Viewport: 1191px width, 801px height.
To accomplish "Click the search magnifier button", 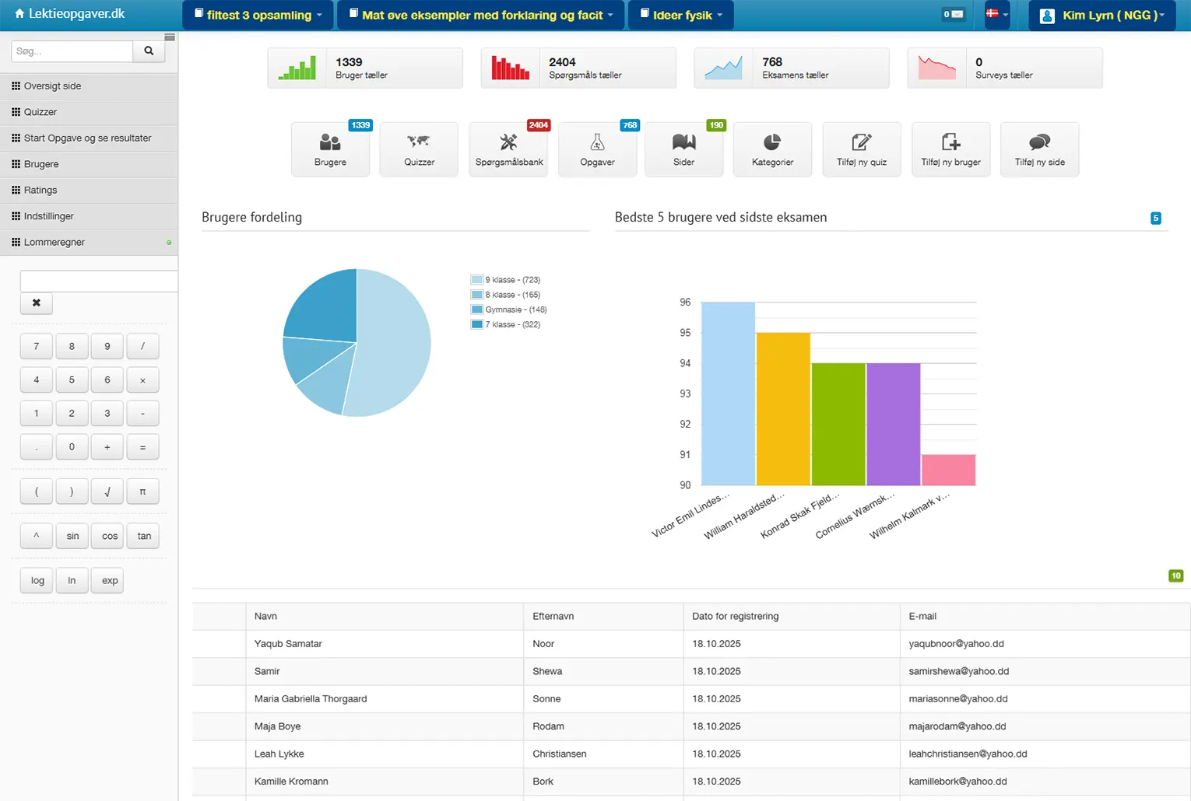I will click(149, 51).
